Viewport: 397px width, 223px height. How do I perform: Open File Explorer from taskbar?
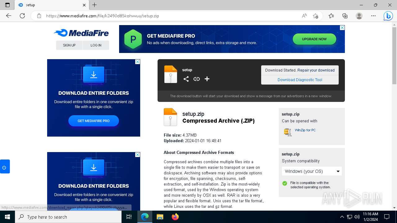[x=160, y=217]
